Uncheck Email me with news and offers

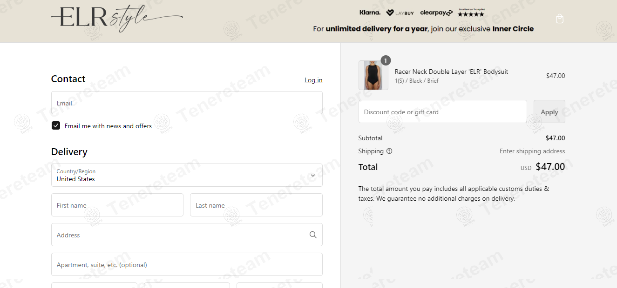(56, 125)
